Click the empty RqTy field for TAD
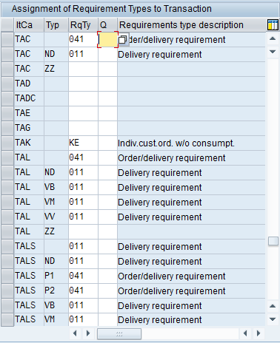This screenshot has height=343, width=280. tap(83, 84)
